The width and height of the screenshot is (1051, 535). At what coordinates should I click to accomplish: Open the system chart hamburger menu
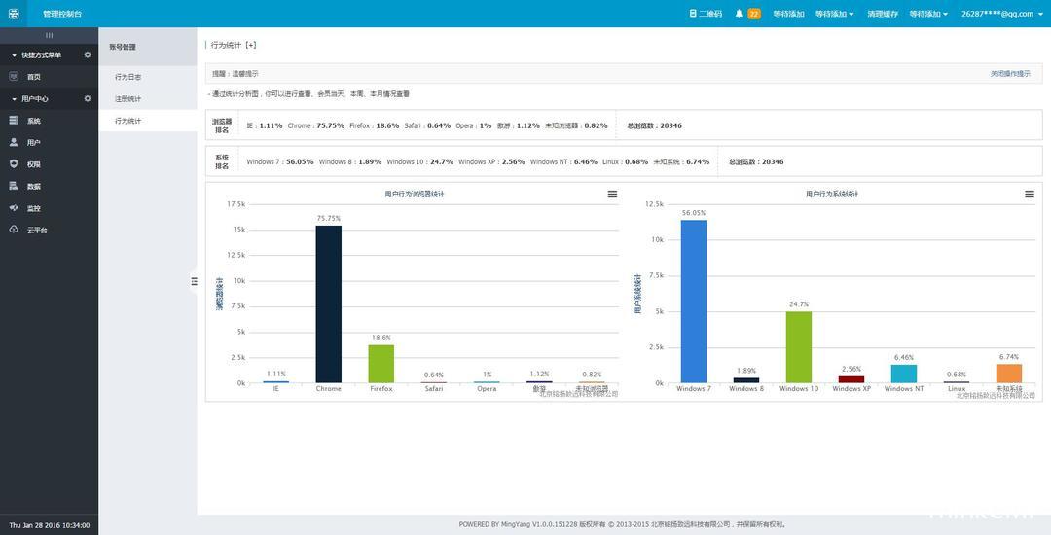(x=1029, y=195)
